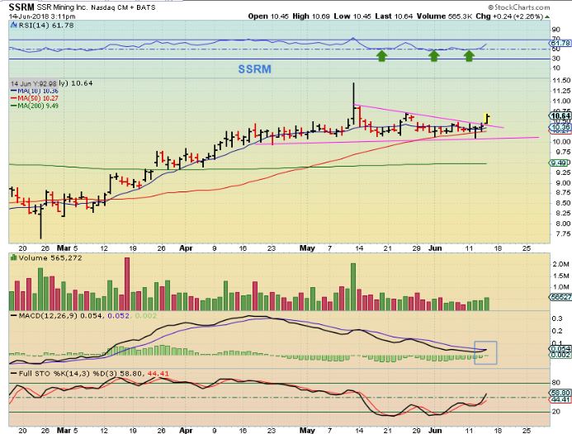Click the 1.5M volume axis label

pos(561,276)
